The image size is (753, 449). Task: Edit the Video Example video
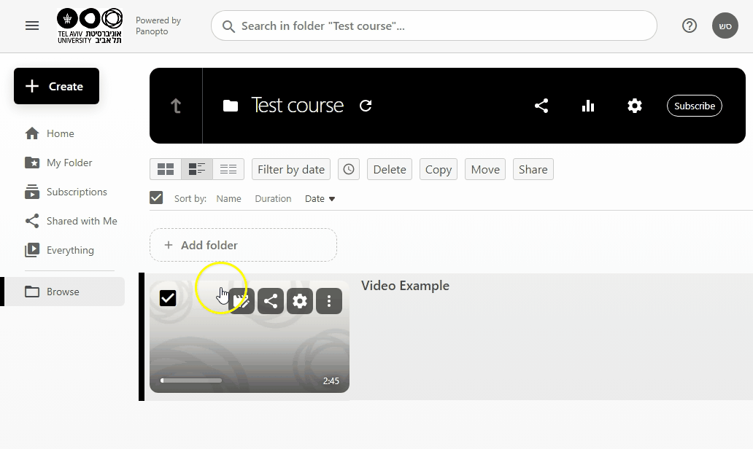point(242,301)
